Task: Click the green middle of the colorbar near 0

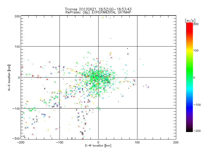Action: click(x=189, y=77)
